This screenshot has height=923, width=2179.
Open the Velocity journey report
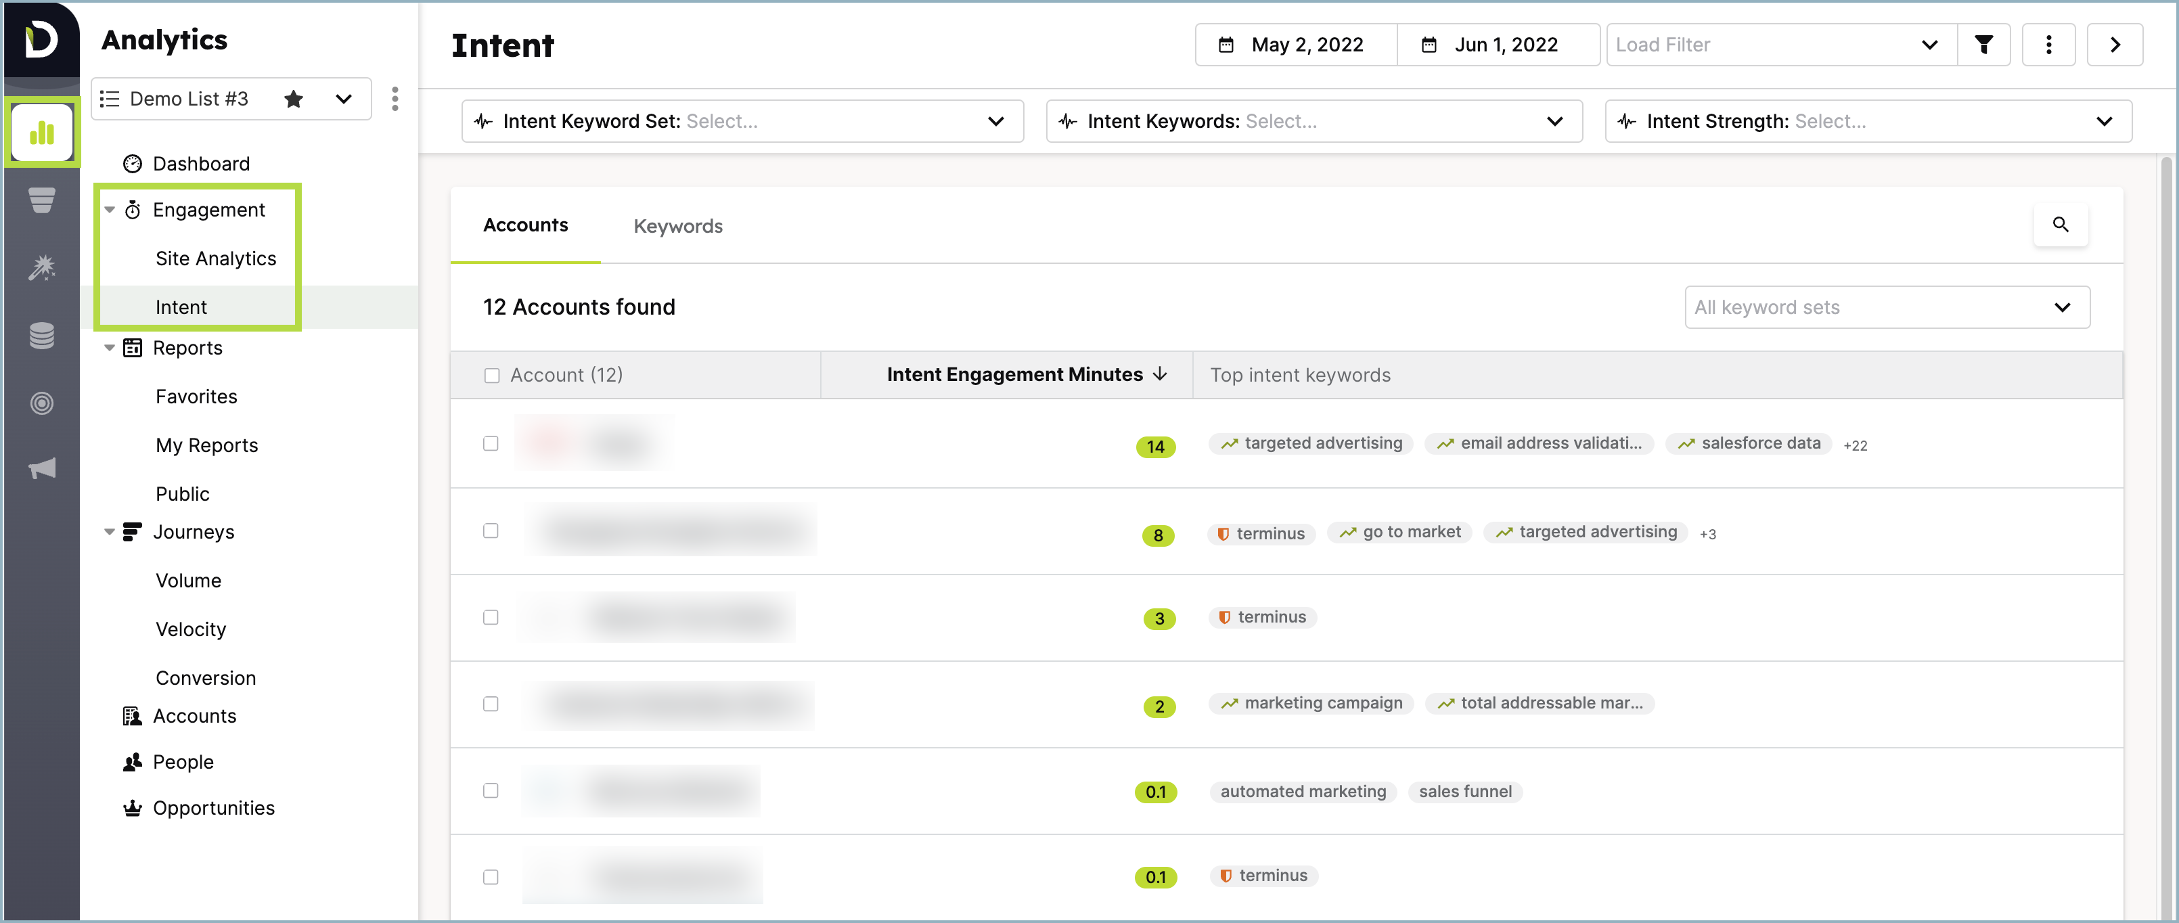tap(191, 629)
